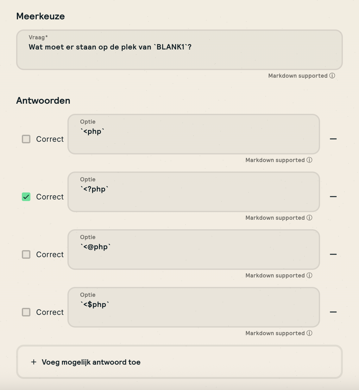359x390 pixels.
Task: Remove the `<@php` answer option
Action: (x=333, y=254)
